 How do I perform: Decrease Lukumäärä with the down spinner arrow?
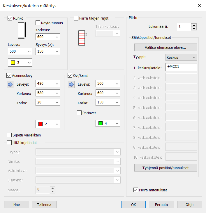click(194, 29)
